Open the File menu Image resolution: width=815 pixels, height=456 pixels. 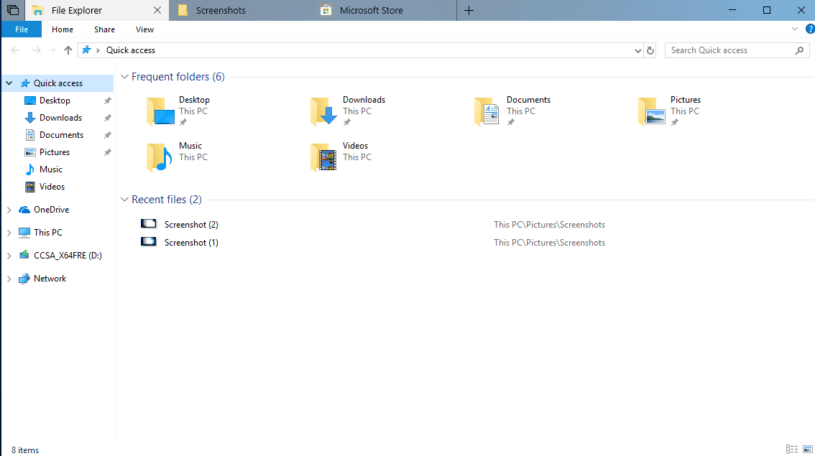(x=22, y=29)
